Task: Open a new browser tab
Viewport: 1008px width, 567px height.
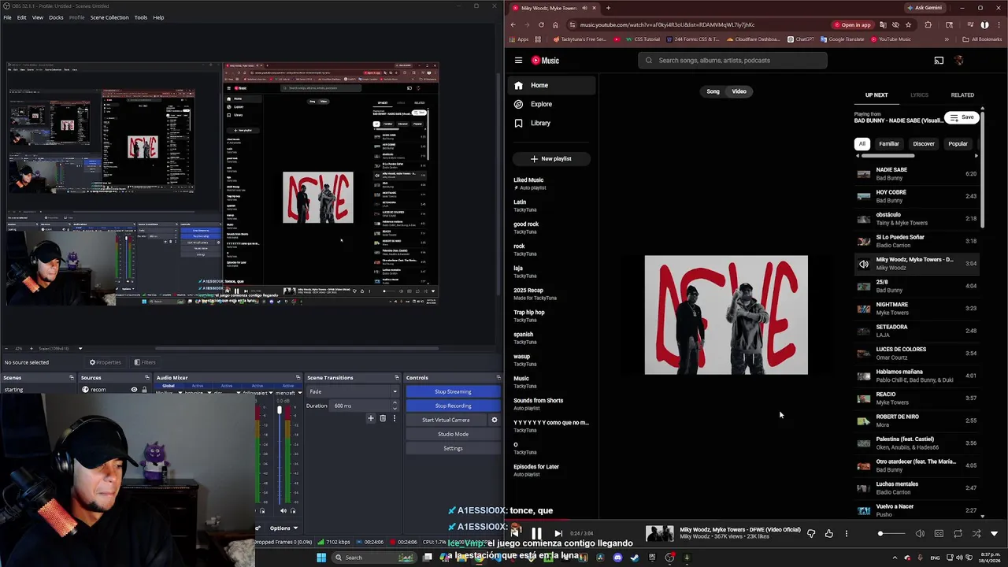Action: click(x=608, y=8)
